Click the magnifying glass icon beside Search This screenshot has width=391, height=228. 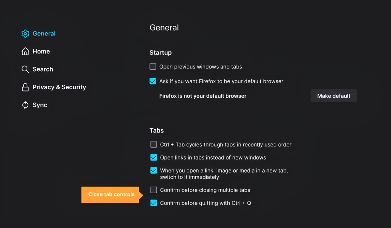click(x=25, y=69)
